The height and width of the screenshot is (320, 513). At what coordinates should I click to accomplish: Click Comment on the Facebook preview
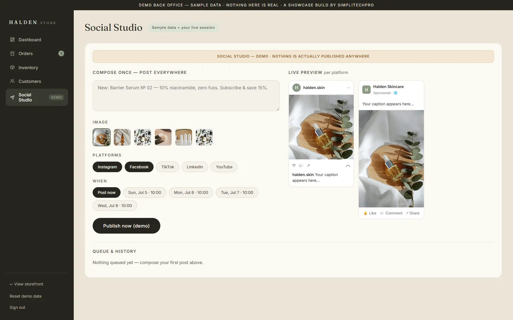click(391, 213)
